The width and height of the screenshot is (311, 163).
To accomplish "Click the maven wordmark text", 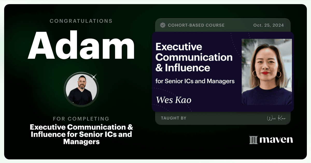I will pyautogui.click(x=276, y=140).
